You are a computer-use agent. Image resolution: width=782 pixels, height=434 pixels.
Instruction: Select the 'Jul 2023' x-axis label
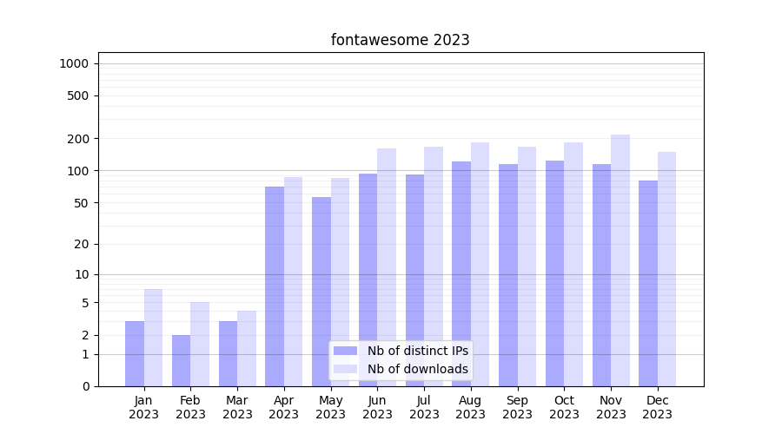click(x=424, y=407)
